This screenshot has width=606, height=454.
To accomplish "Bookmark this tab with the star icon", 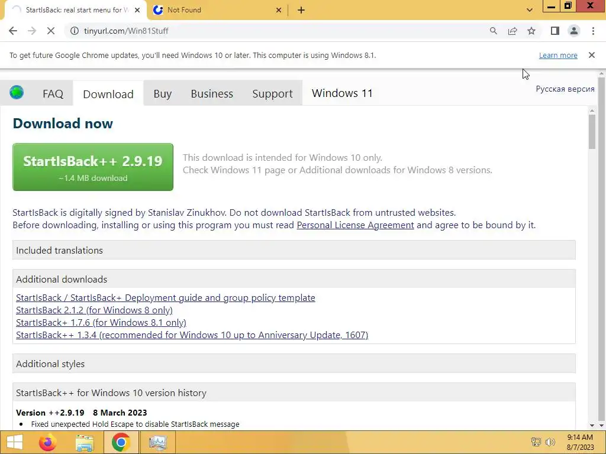I will 531,31.
